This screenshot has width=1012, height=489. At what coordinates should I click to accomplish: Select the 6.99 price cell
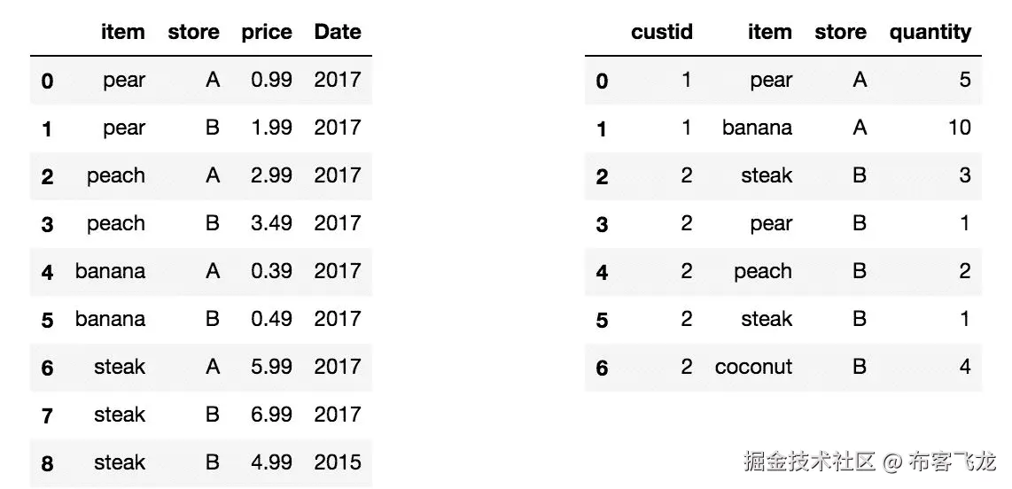[271, 415]
